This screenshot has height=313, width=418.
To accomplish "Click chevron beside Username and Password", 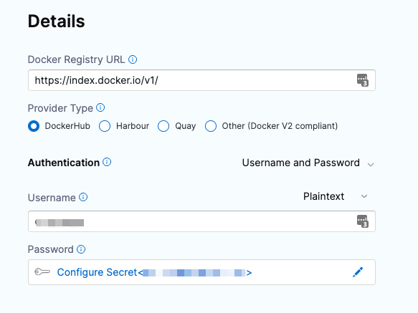I will tap(371, 165).
